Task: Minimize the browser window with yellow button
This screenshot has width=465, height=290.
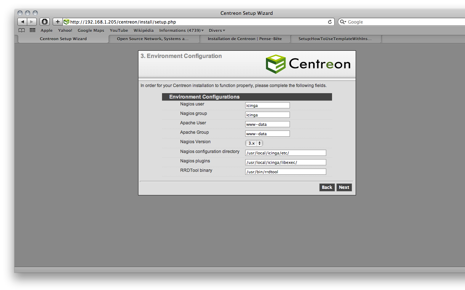Action: (28, 13)
